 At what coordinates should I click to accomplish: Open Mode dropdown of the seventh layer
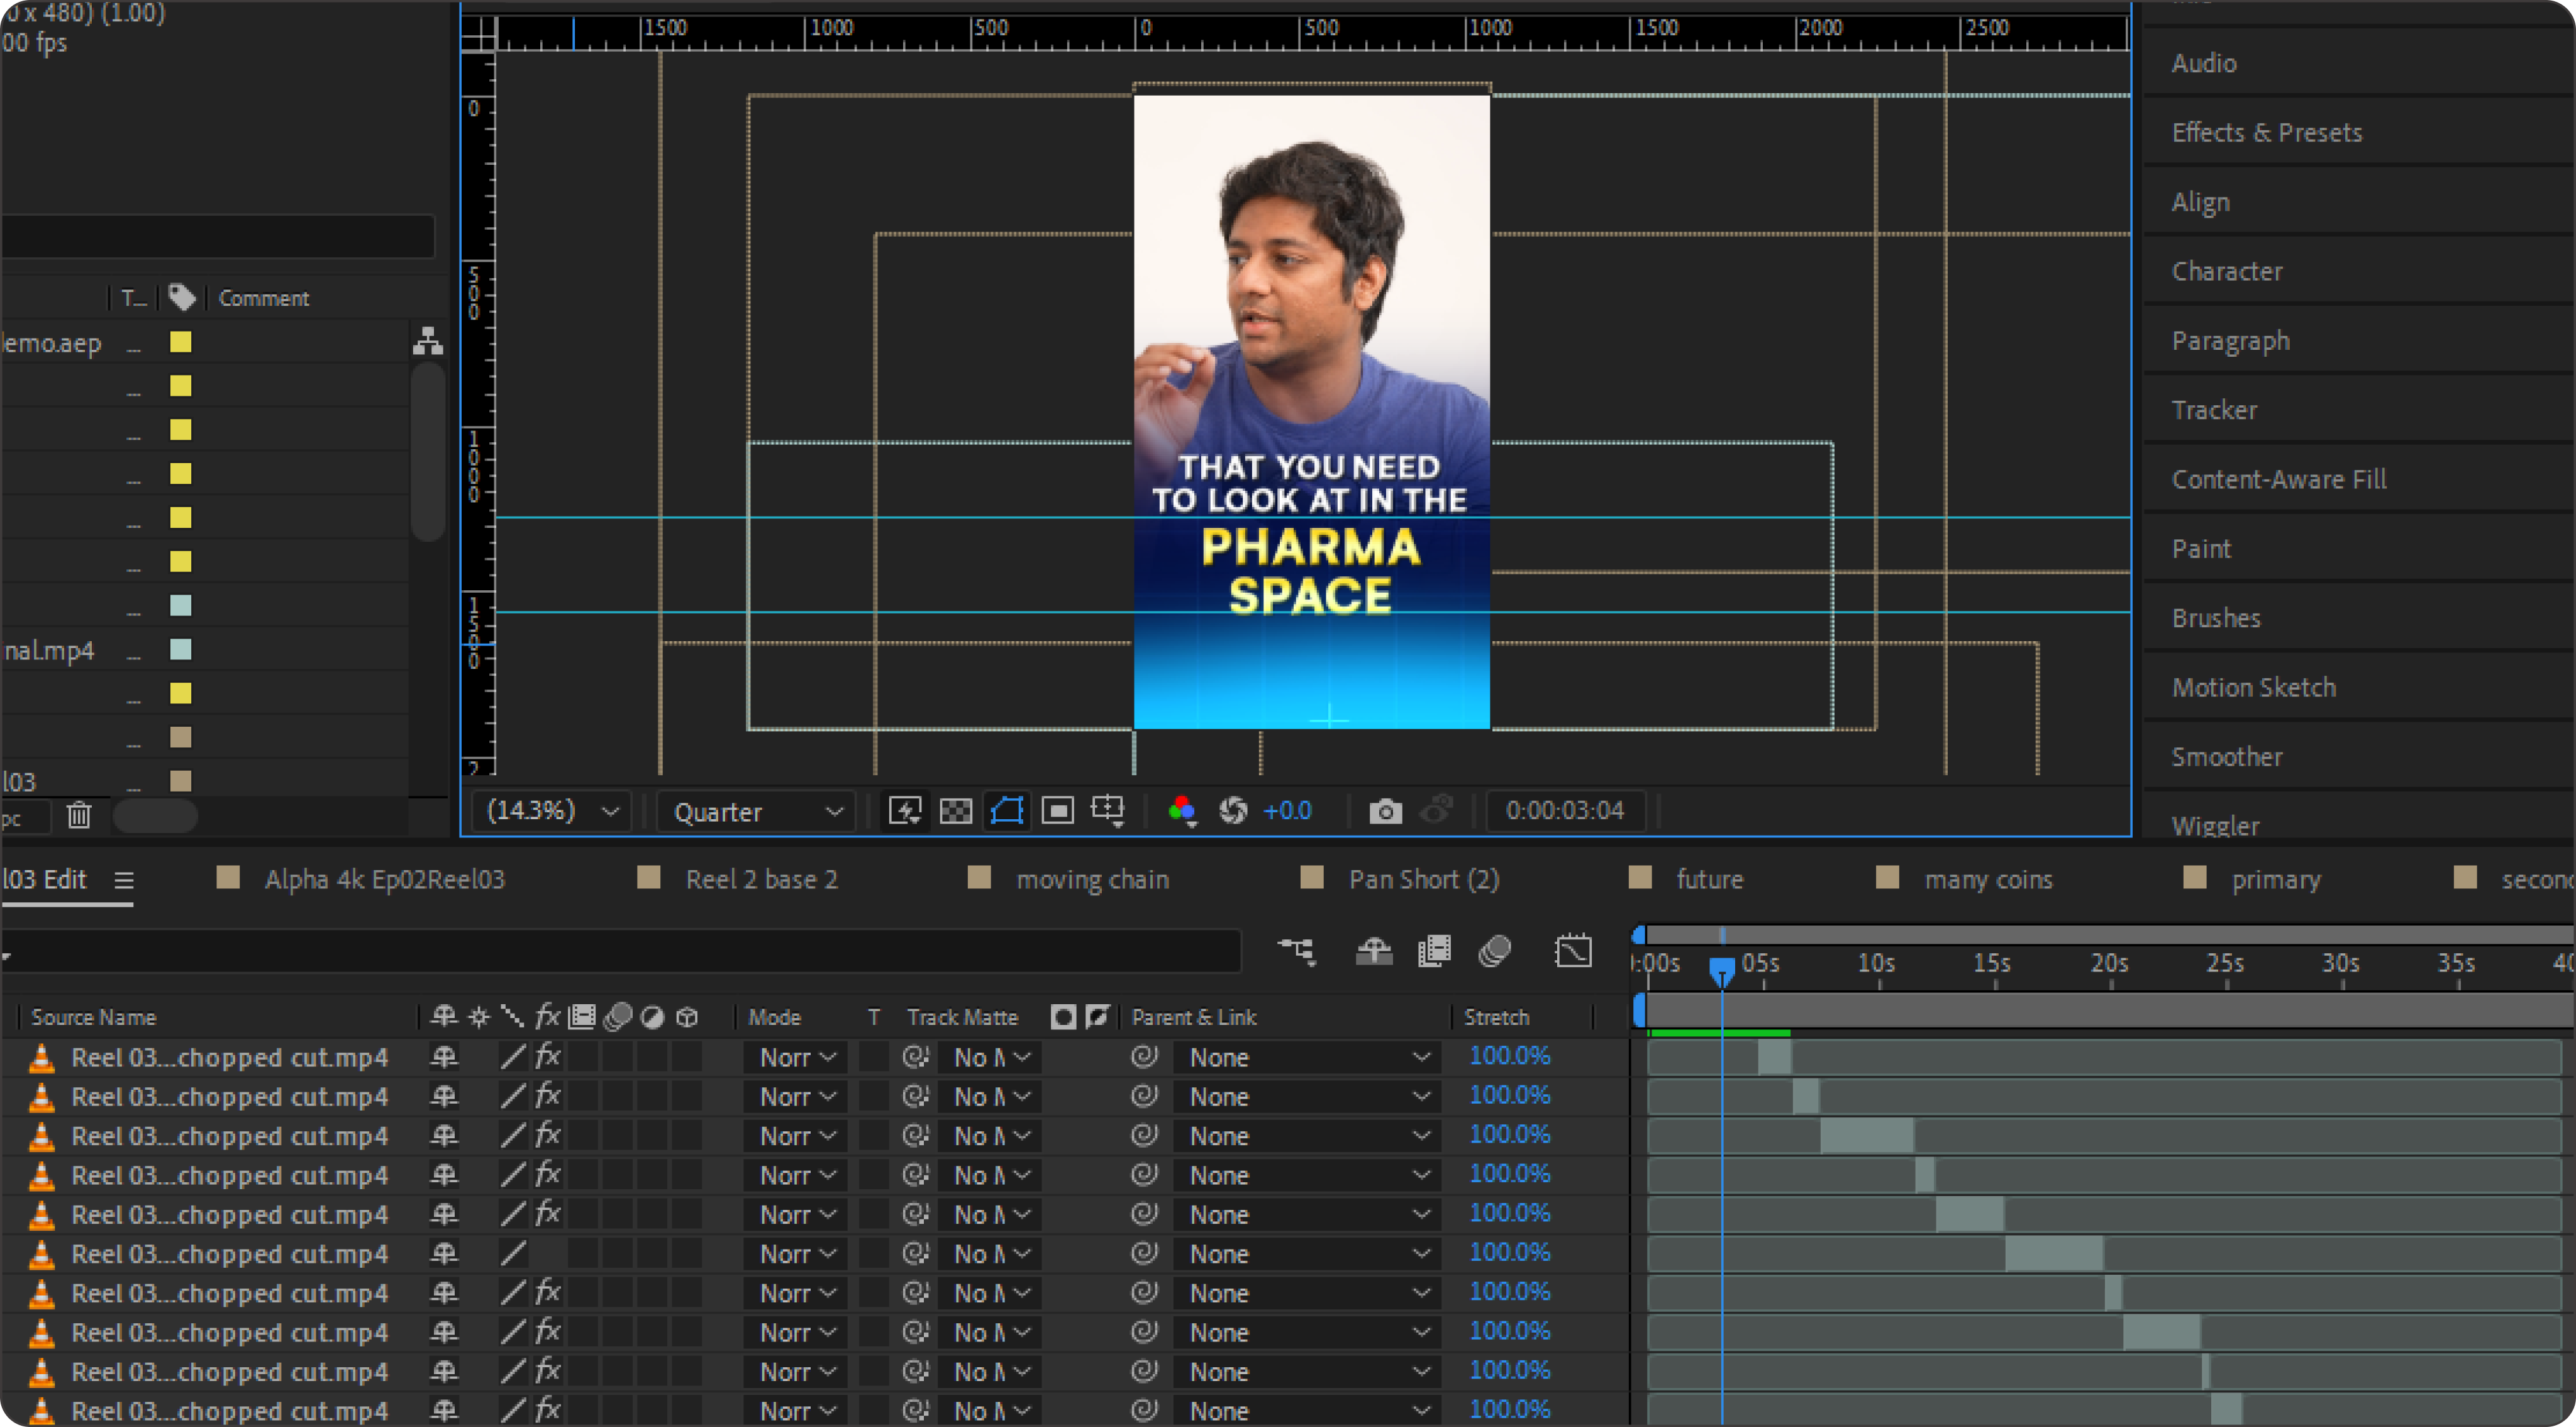(796, 1293)
